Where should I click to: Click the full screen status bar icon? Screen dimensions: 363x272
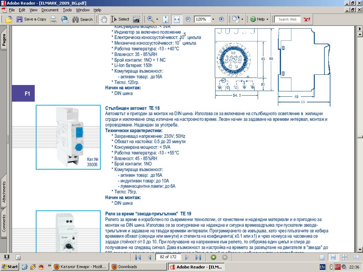pos(7,257)
